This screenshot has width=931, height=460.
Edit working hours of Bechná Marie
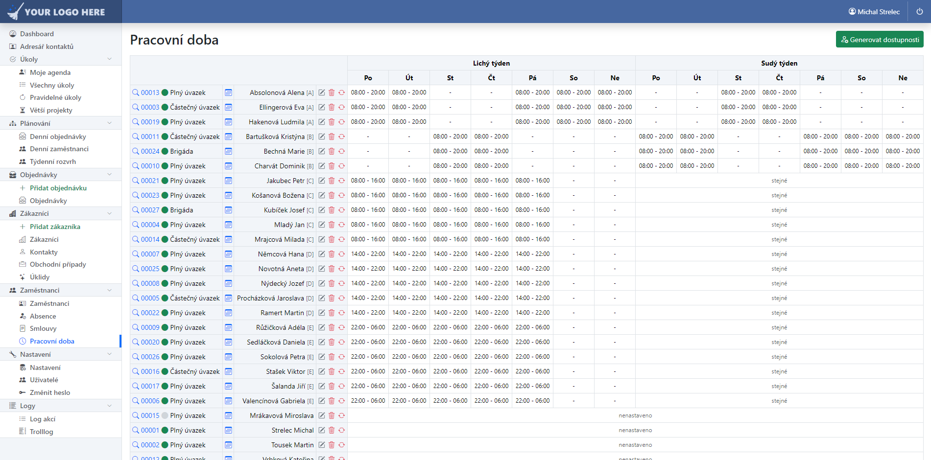click(x=322, y=151)
